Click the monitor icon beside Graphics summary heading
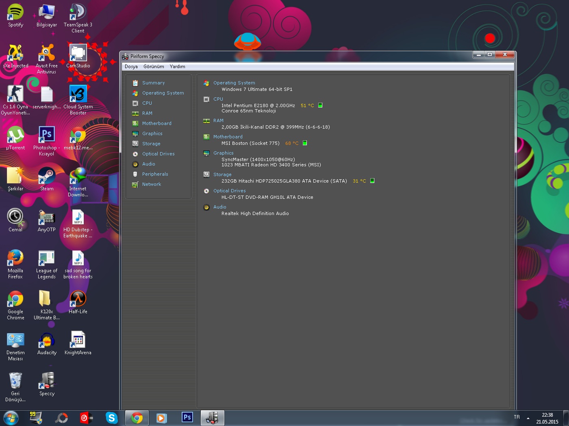Viewport: 569px width, 426px height. (206, 153)
